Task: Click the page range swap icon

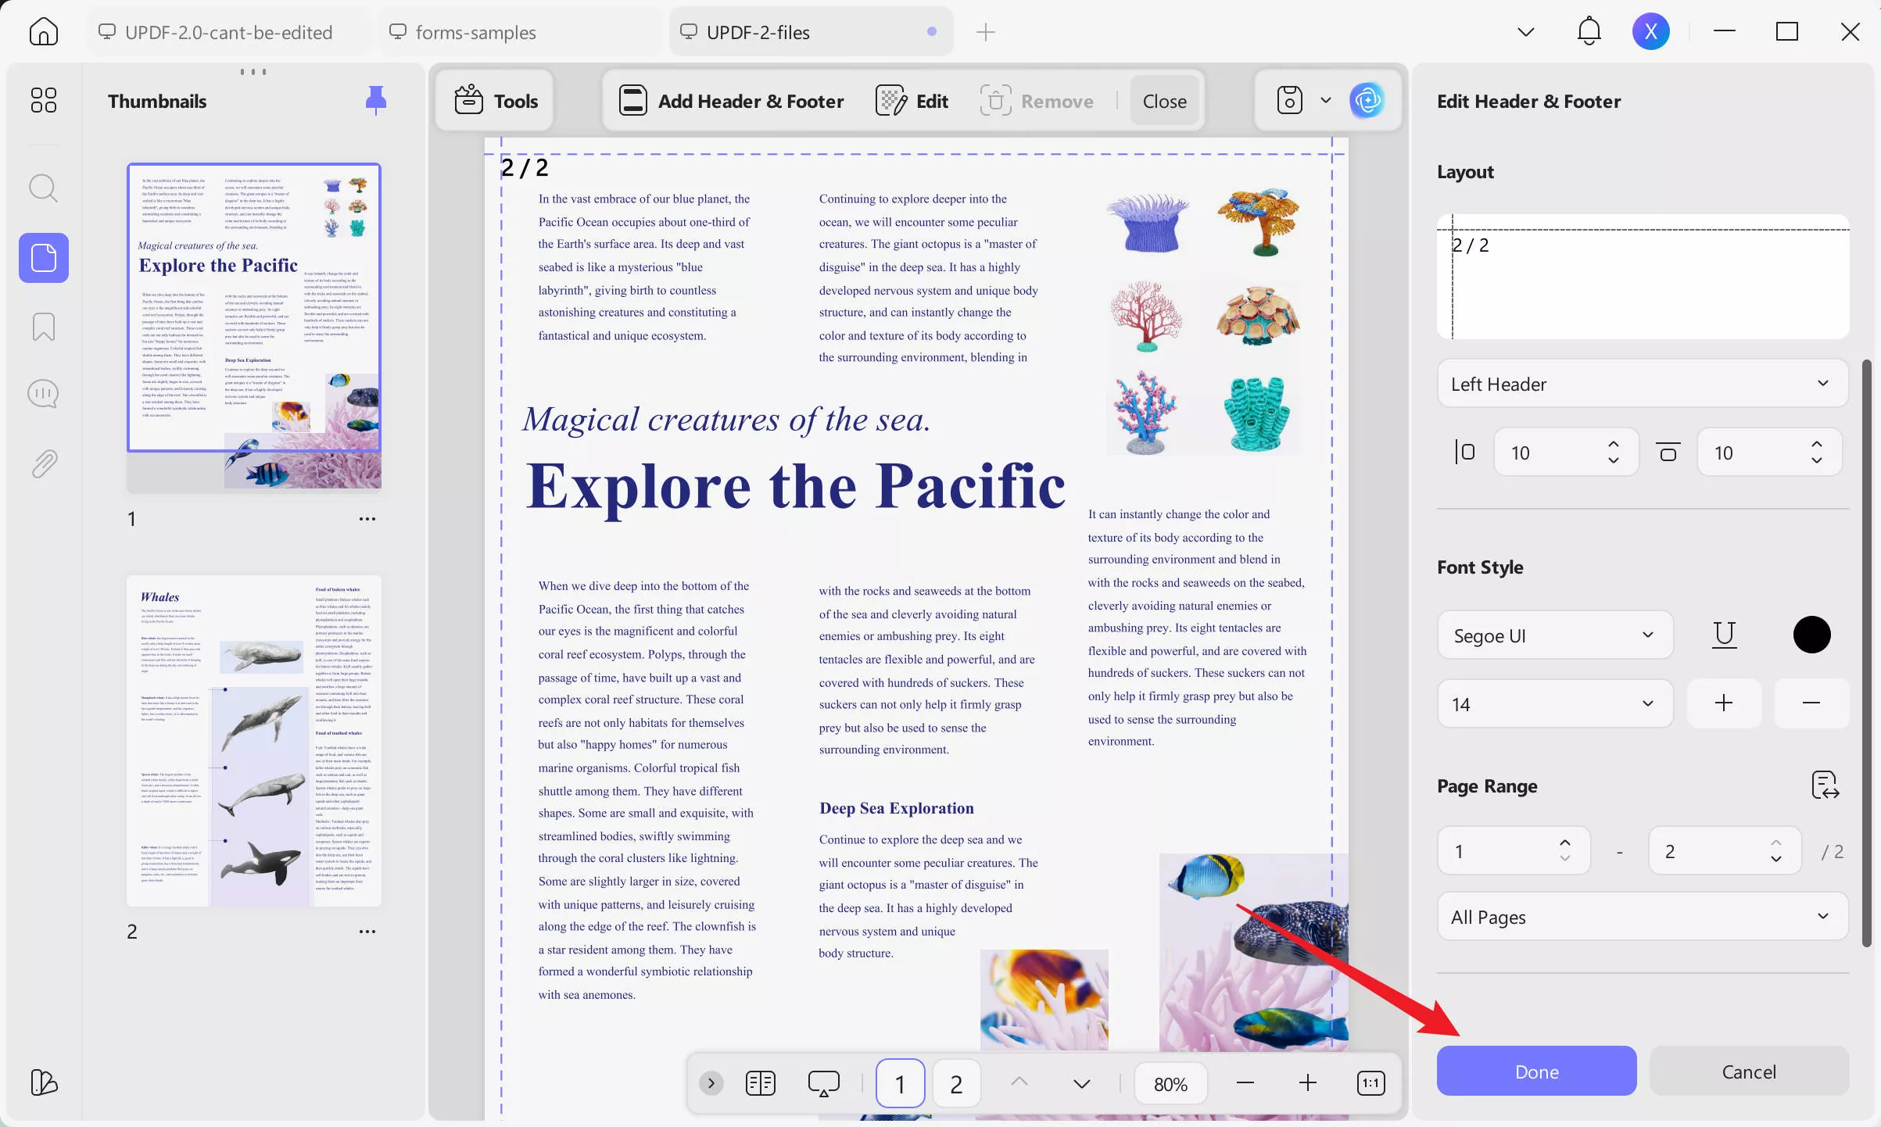Action: coord(1825,785)
